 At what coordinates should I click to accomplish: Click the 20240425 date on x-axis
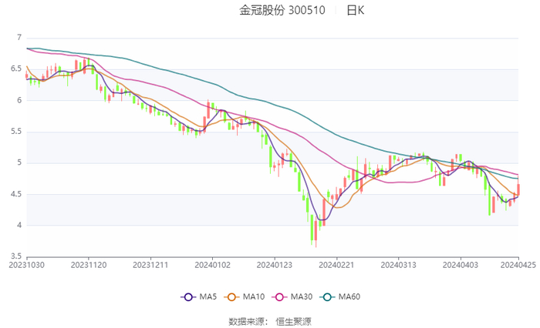coord(518,265)
